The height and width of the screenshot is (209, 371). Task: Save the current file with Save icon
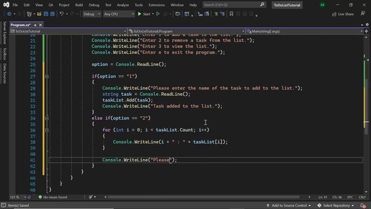(46, 14)
